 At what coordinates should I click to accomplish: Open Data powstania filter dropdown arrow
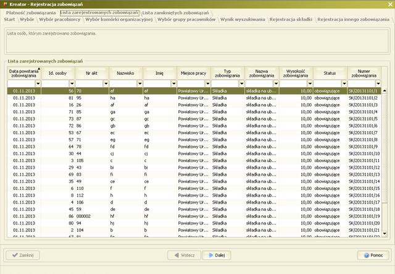click(38, 83)
